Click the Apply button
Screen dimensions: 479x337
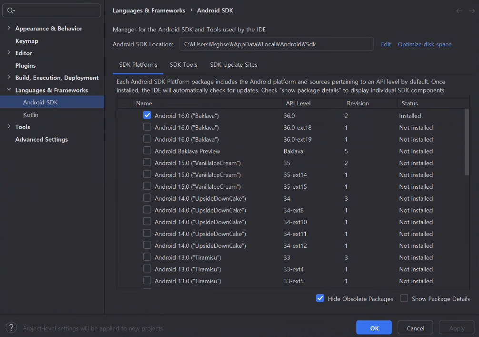coord(457,328)
